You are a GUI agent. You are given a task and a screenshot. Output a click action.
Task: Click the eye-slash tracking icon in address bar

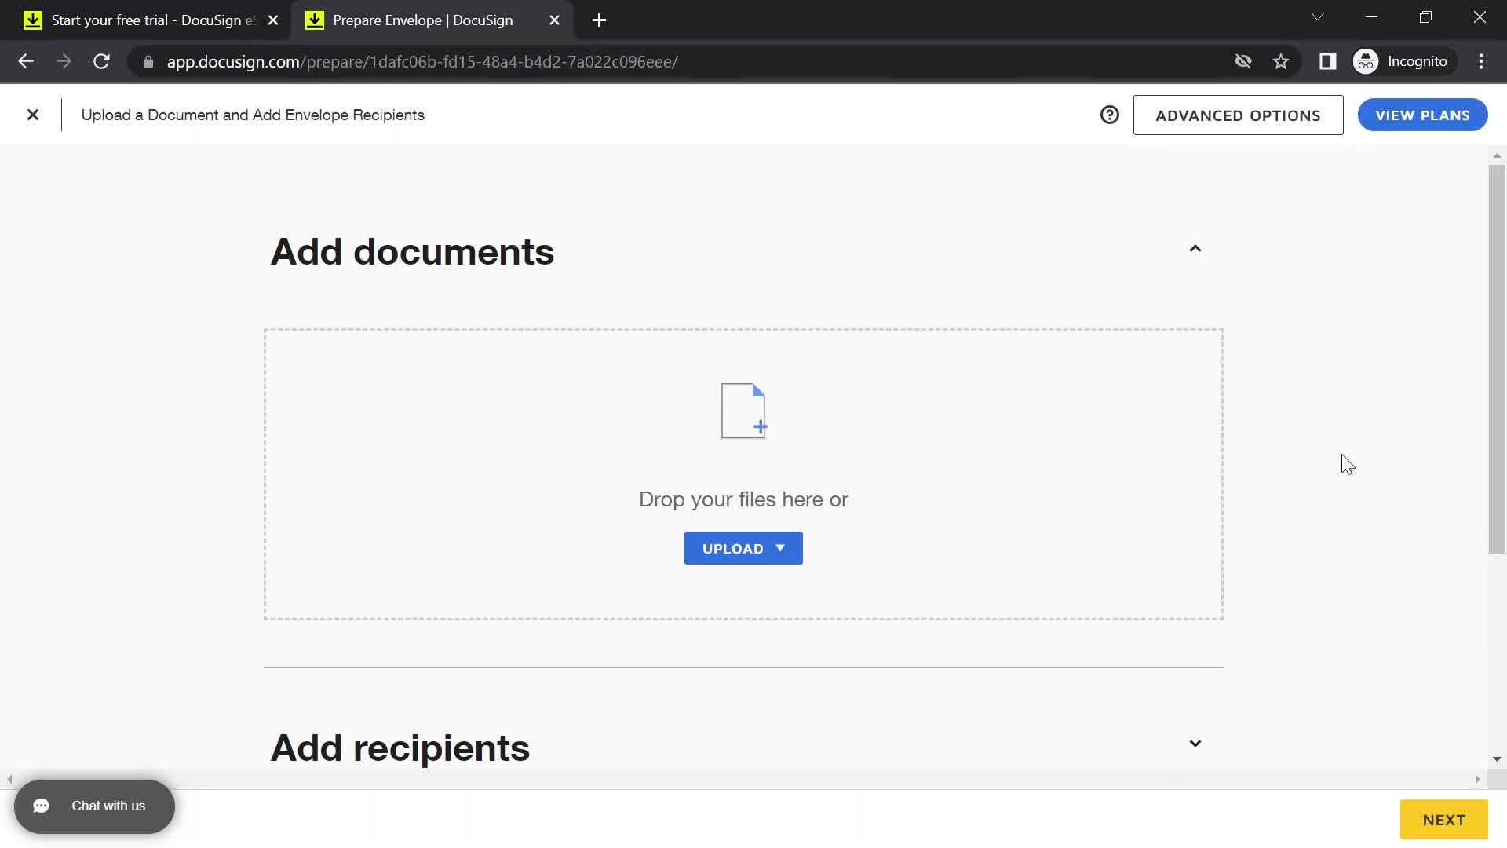coord(1242,61)
